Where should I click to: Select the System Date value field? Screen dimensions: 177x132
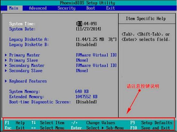[88, 29]
